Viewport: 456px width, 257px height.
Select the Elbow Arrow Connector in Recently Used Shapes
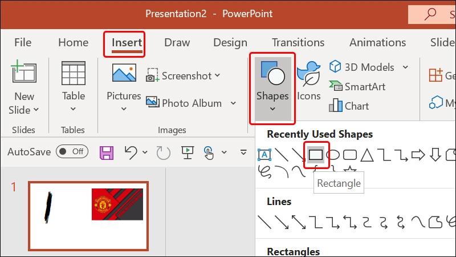[x=401, y=155]
